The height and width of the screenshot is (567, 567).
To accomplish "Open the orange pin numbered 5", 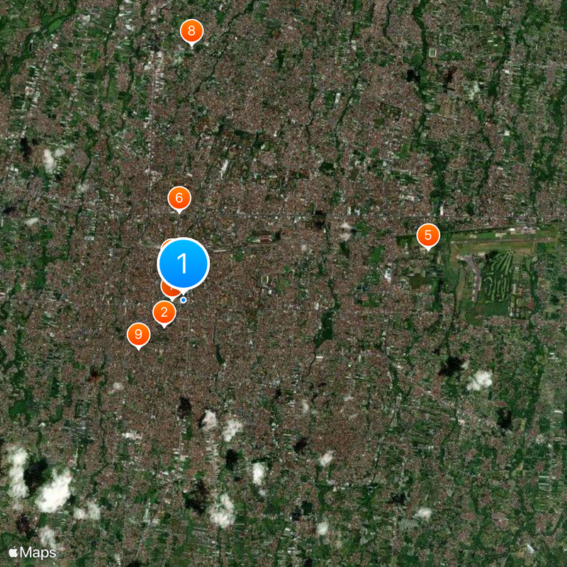I will [428, 236].
